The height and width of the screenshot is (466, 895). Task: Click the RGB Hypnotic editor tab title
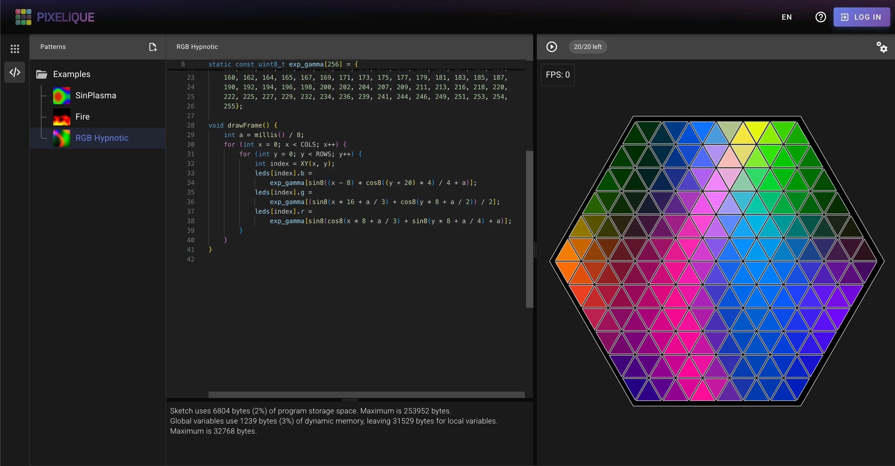[197, 47]
